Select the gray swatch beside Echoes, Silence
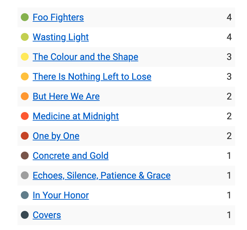Image resolution: width=247 pixels, height=230 pixels. point(25,175)
